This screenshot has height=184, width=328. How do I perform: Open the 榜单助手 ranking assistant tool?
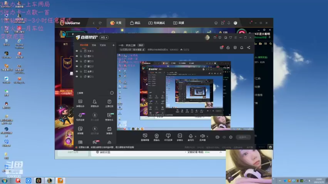click(x=109, y=117)
